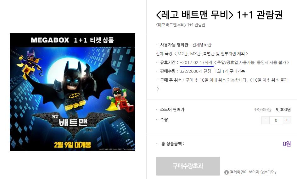Click the MEGABOX 1+1 티켓 상품 banner header
This screenshot has width=297, height=179.
pos(72,40)
